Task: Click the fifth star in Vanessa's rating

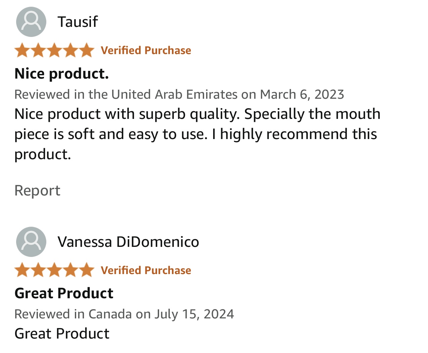Action: pos(87,270)
